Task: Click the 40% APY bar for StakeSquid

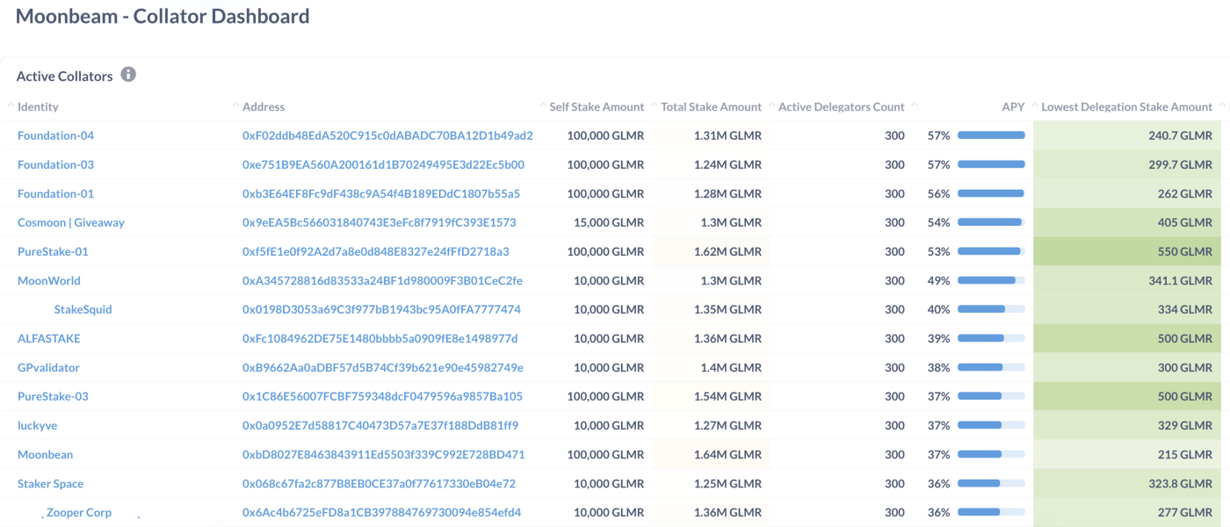Action: 991,309
